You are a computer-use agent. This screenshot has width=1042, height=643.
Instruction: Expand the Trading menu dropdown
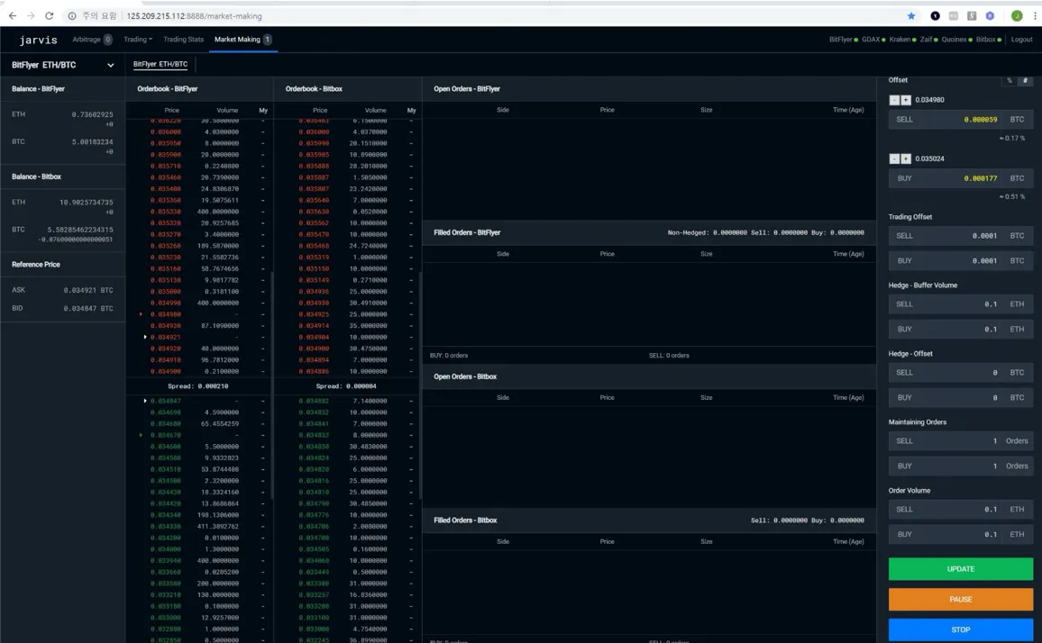click(x=138, y=40)
